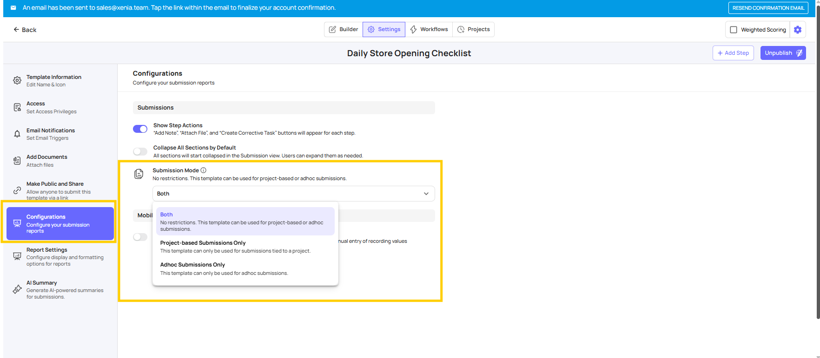Click the Weighted Scoring settings gear icon

(798, 30)
